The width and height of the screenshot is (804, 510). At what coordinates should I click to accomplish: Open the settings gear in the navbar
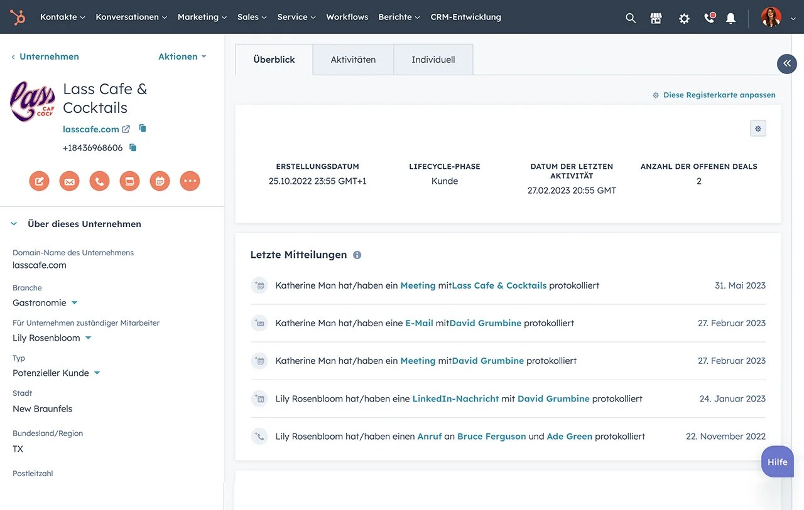click(683, 18)
